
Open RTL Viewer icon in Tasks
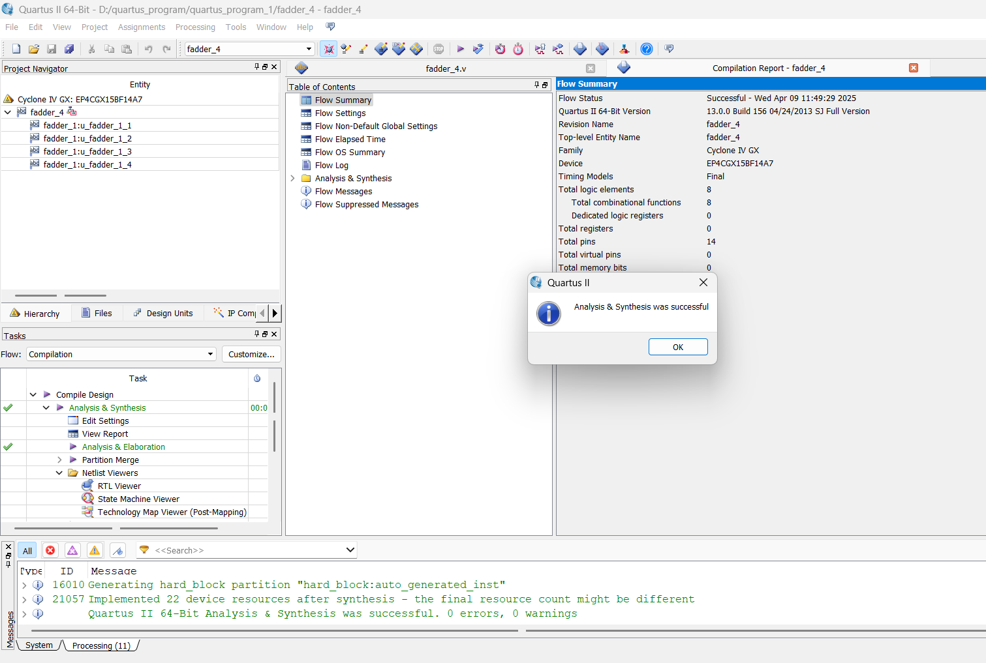tap(87, 486)
